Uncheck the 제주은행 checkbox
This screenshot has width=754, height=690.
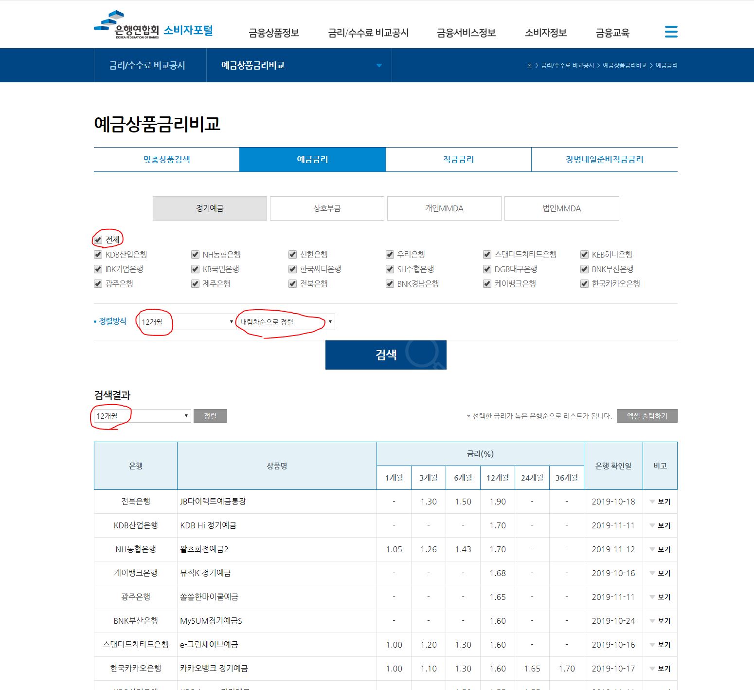click(x=195, y=284)
